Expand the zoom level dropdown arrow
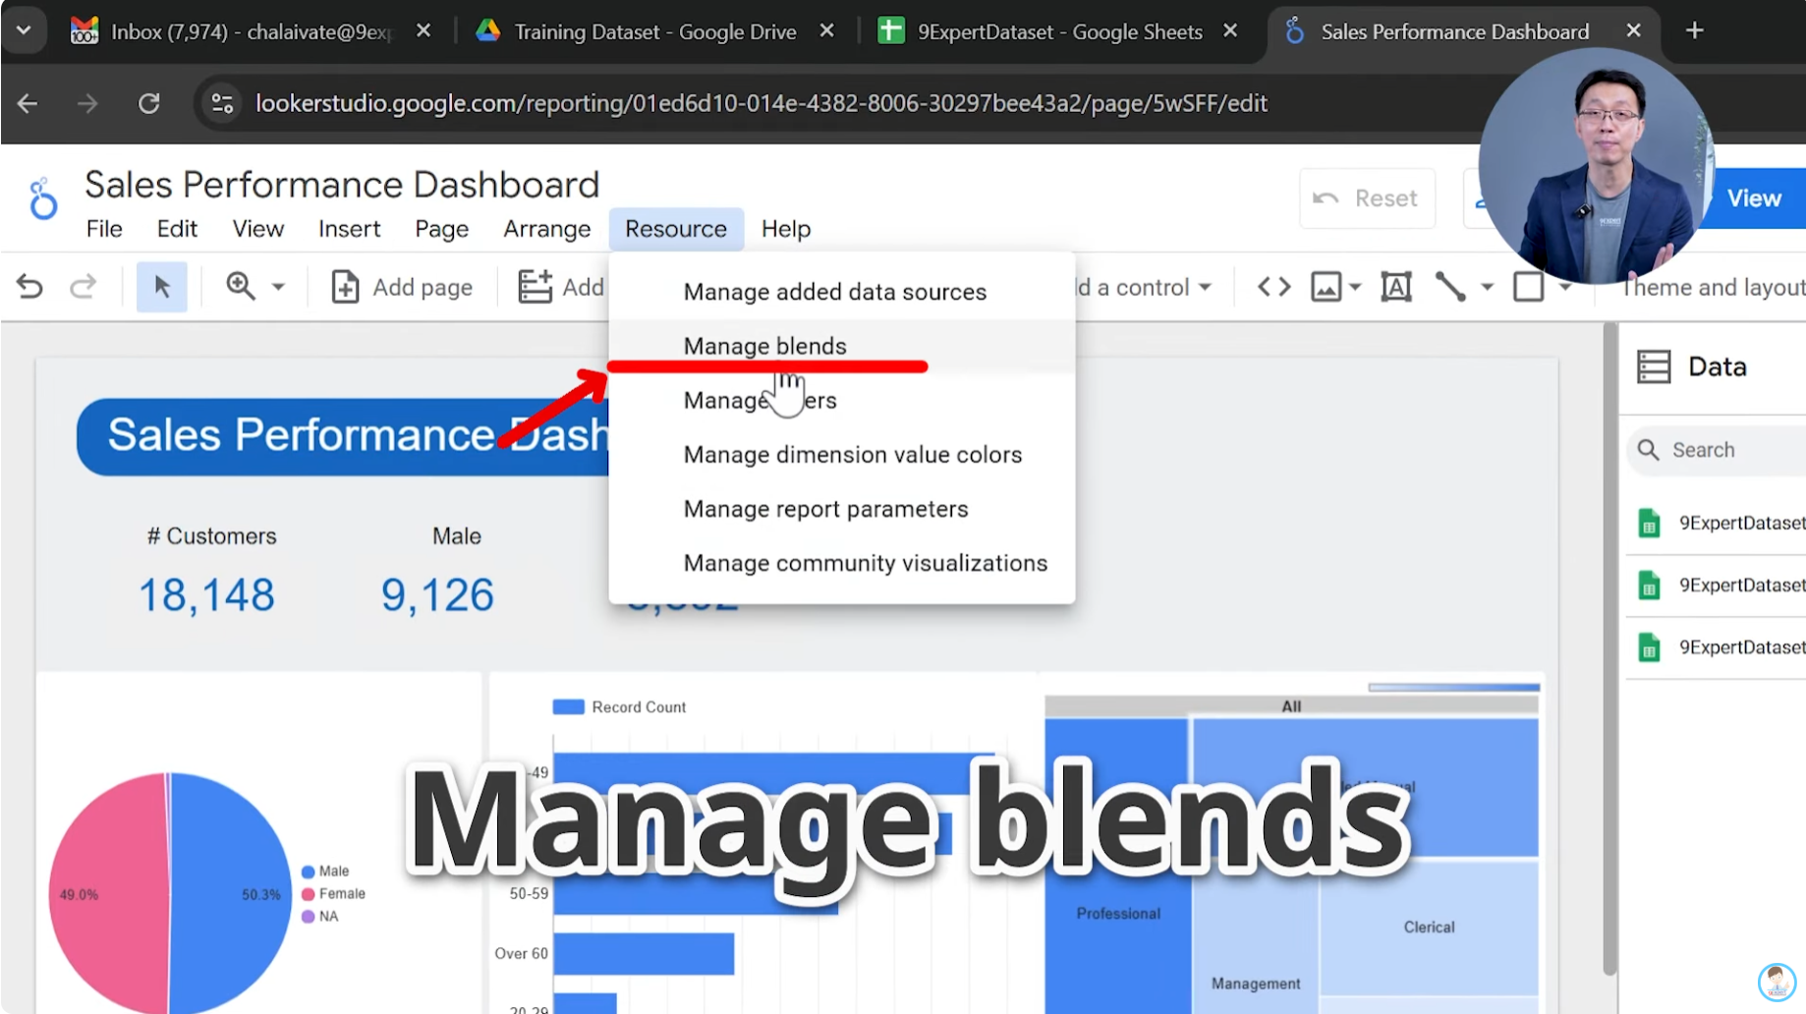The image size is (1806, 1014). tap(279, 287)
